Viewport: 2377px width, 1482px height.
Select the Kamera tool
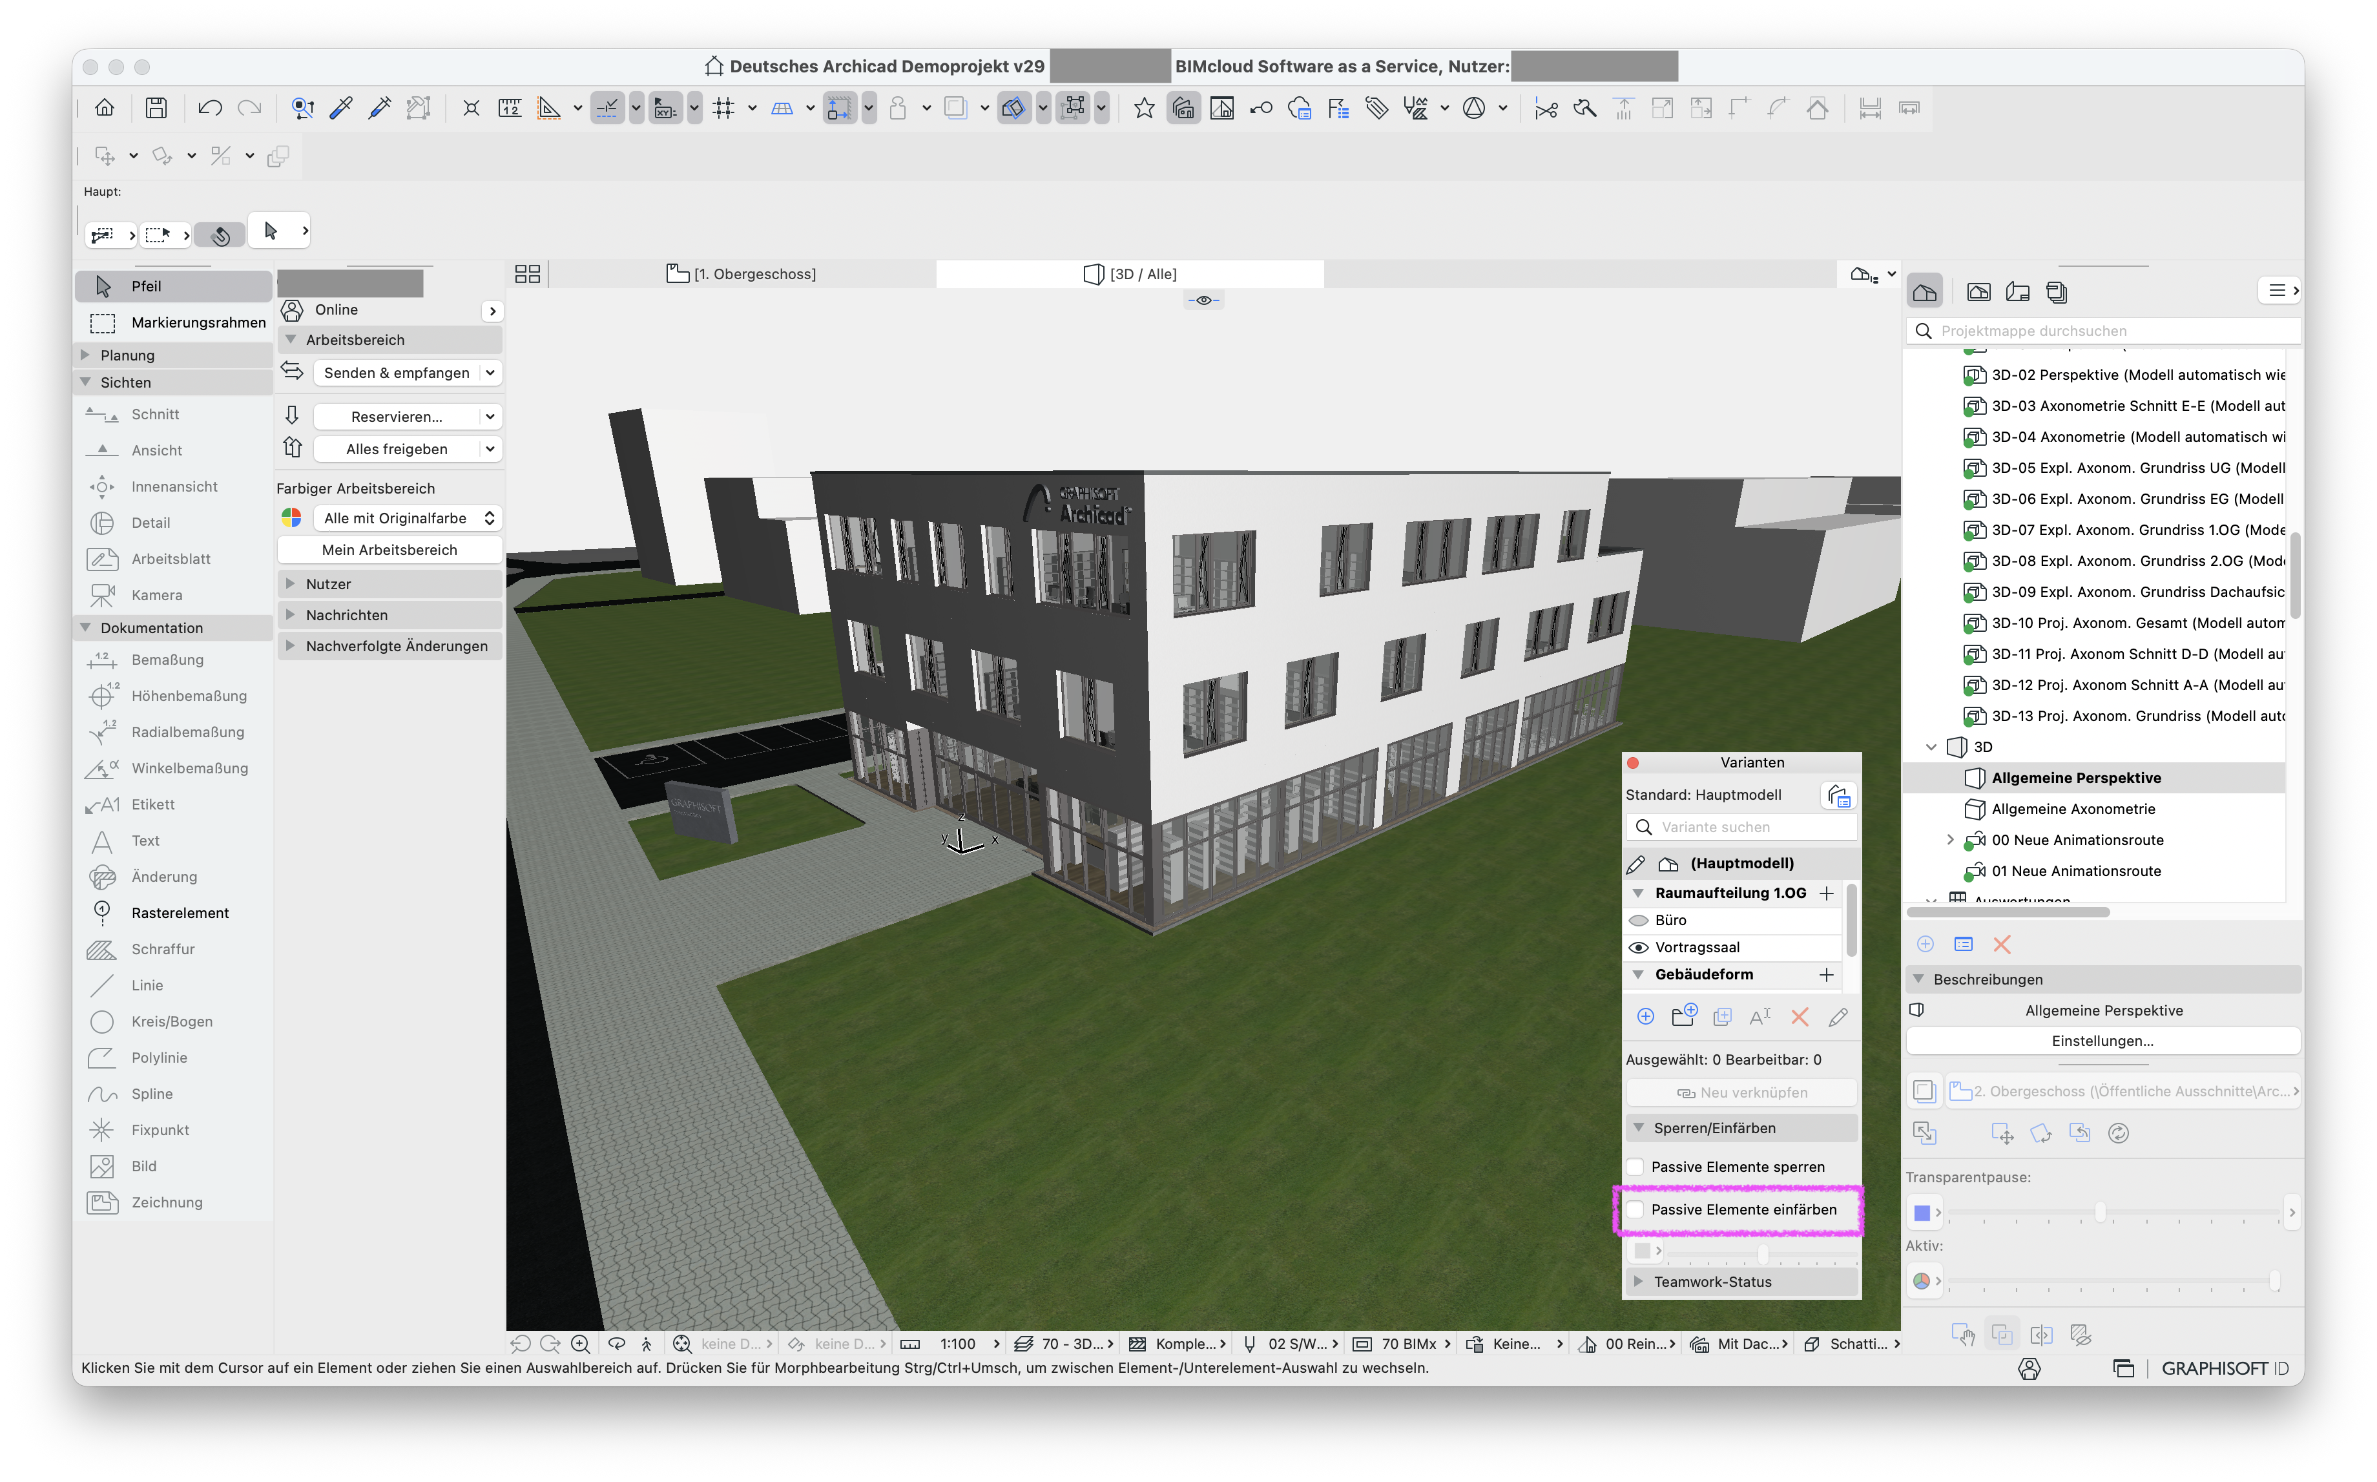click(174, 595)
